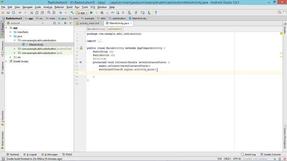Click the Cut scissors icon
Image resolution: width=287 pixels, height=161 pixels.
pyautogui.click(x=32, y=13)
